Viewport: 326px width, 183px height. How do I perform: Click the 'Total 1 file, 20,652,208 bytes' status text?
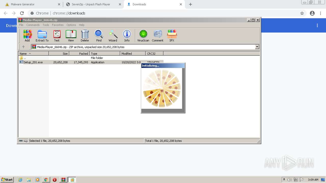click(164, 141)
